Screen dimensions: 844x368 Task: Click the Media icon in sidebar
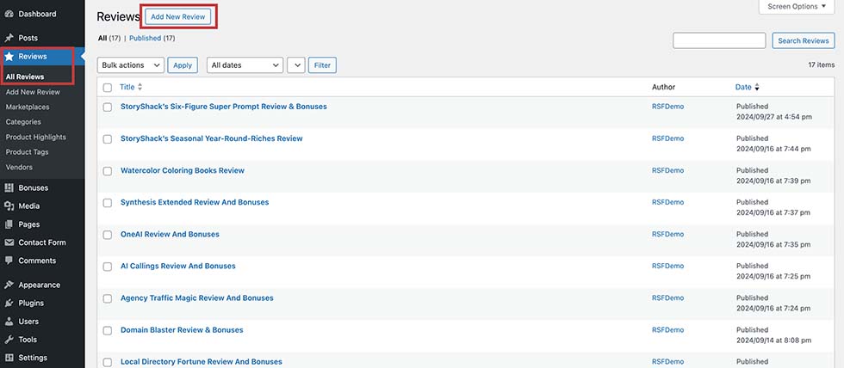click(x=9, y=206)
